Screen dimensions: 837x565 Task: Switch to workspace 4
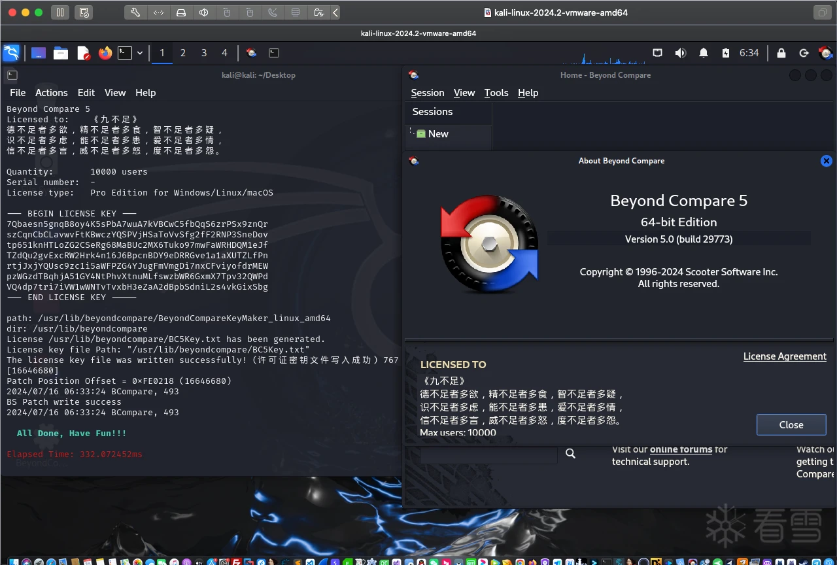(224, 53)
